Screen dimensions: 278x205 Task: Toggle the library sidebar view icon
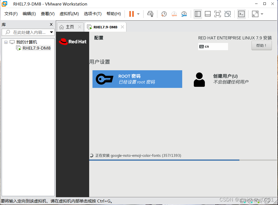pos(198,14)
